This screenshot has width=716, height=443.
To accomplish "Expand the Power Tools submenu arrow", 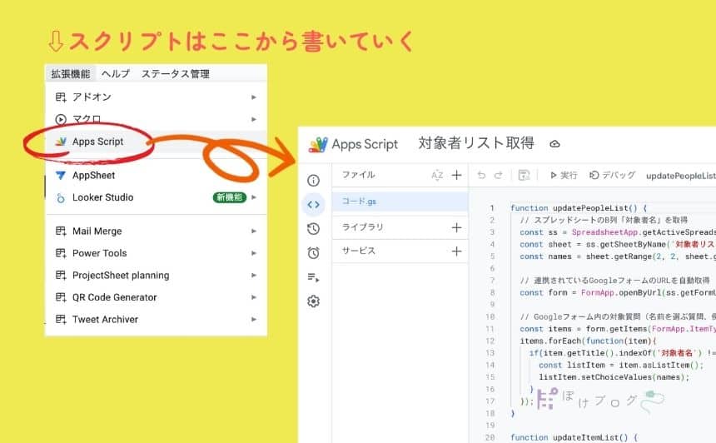I will click(253, 253).
